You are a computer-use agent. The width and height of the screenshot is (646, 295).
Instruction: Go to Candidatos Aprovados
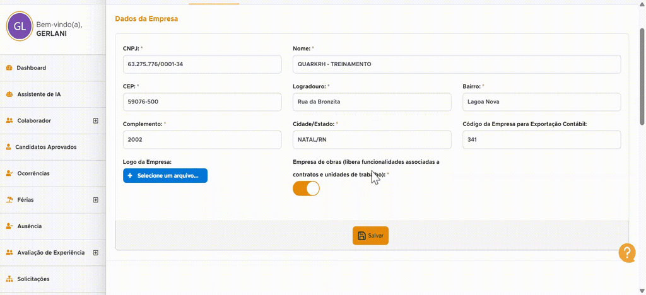53,147
